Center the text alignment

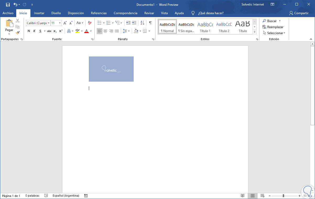[105, 31]
